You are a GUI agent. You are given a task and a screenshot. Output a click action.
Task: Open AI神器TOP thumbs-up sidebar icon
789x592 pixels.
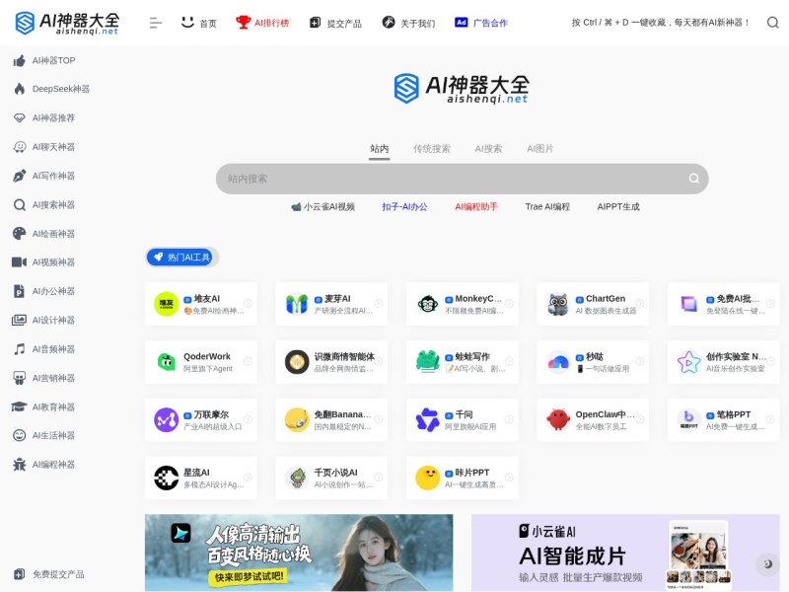[19, 61]
